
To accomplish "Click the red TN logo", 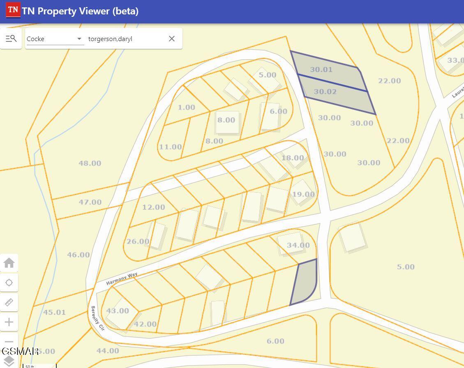I will (13, 10).
